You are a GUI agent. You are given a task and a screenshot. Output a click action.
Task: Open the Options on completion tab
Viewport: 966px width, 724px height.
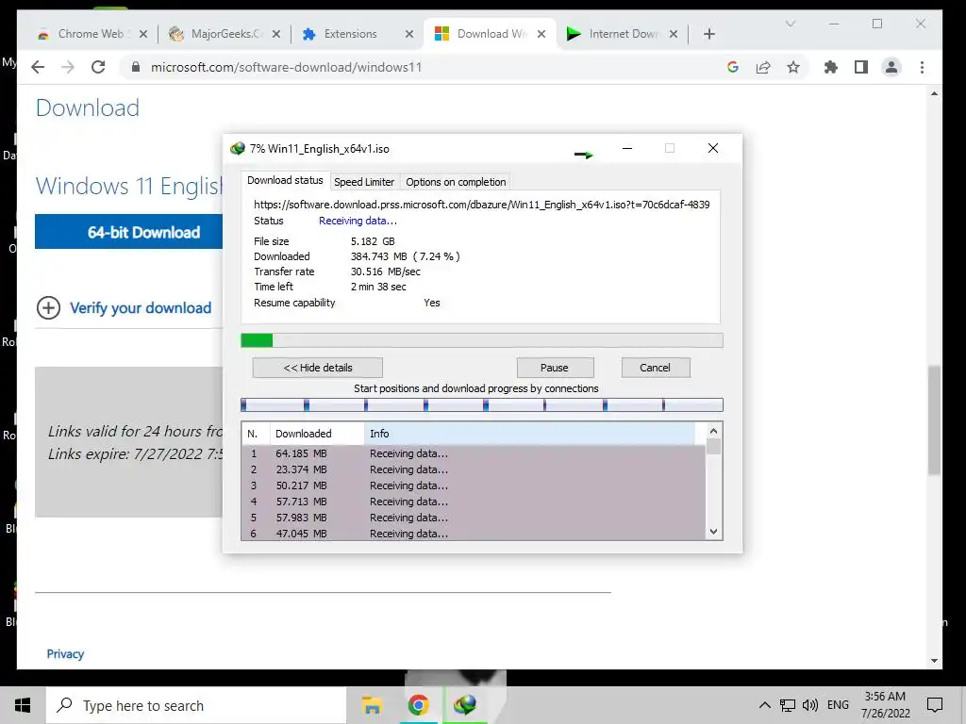456,182
